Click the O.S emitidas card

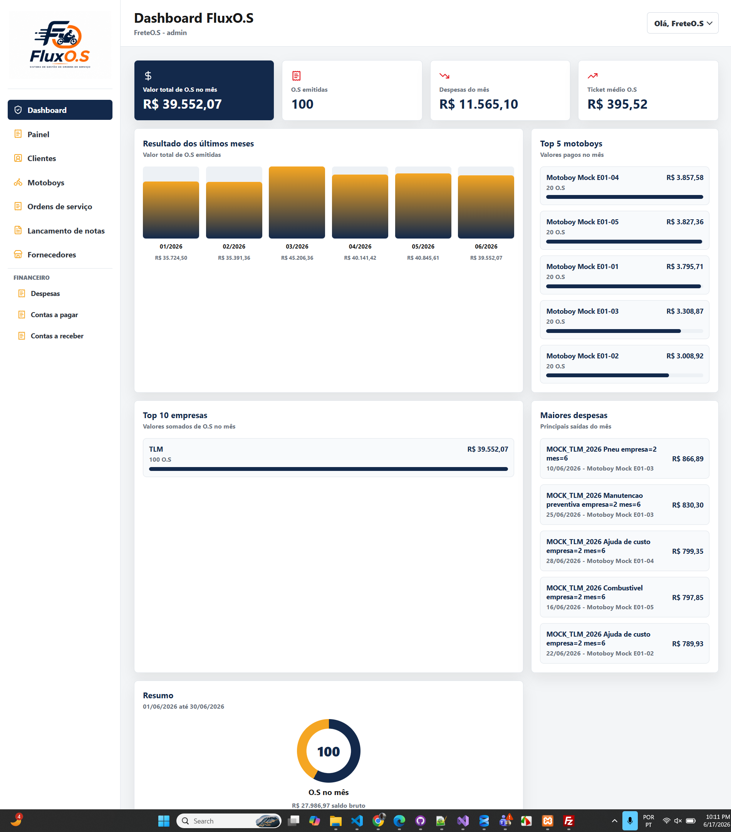pyautogui.click(x=352, y=90)
